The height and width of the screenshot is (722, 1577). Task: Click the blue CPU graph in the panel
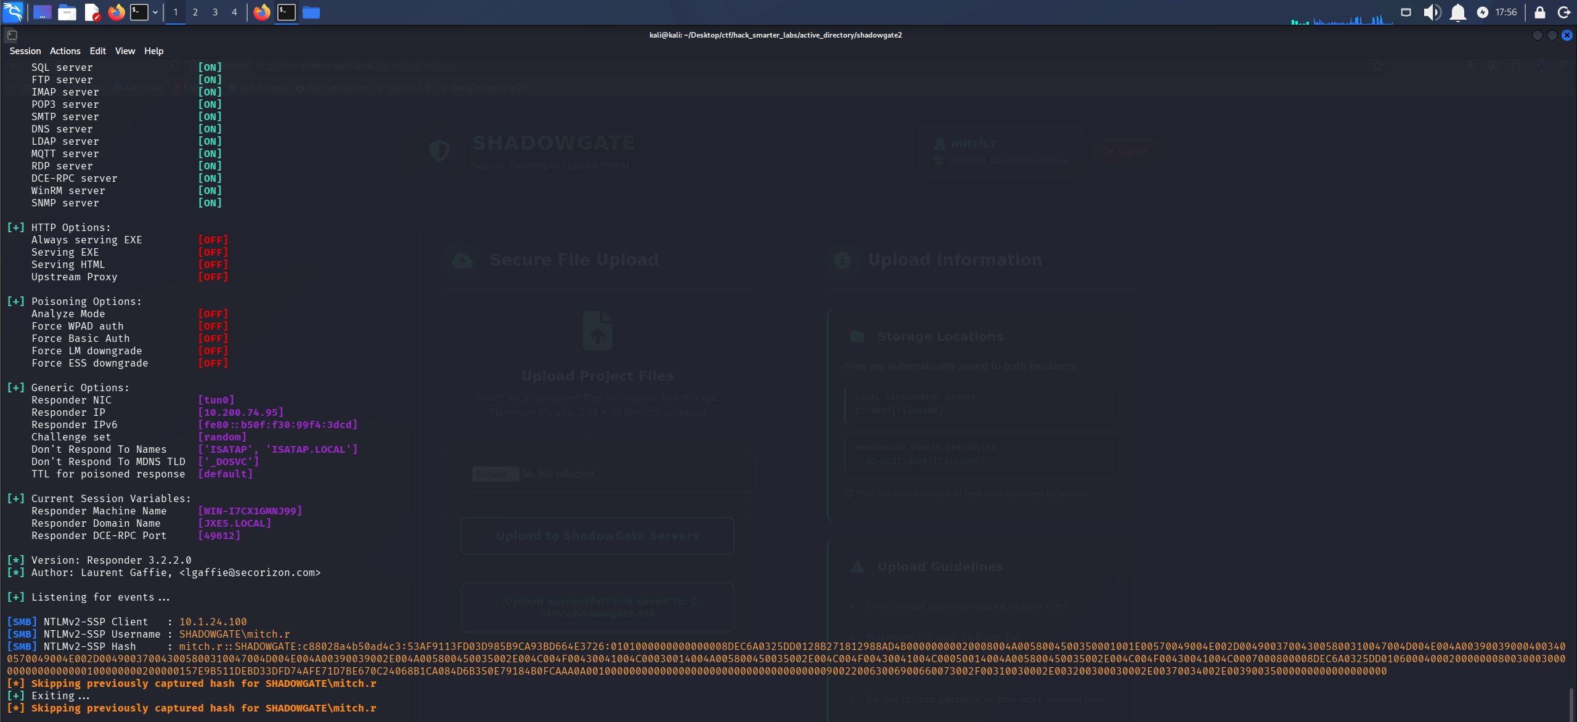1353,18
